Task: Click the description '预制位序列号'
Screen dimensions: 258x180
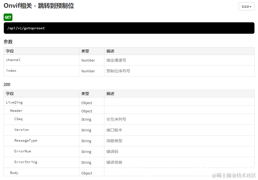Action: (x=118, y=71)
